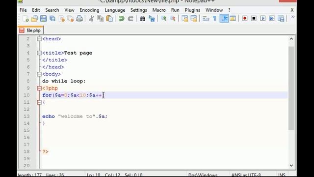
Task: Open the File menu
Action: tap(23, 10)
